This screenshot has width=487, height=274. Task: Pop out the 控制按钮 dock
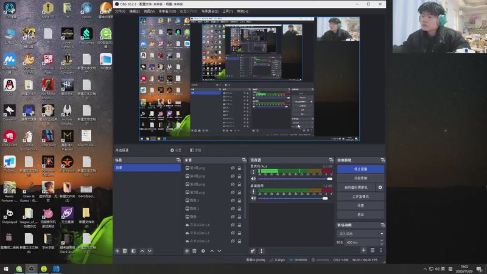pyautogui.click(x=383, y=160)
